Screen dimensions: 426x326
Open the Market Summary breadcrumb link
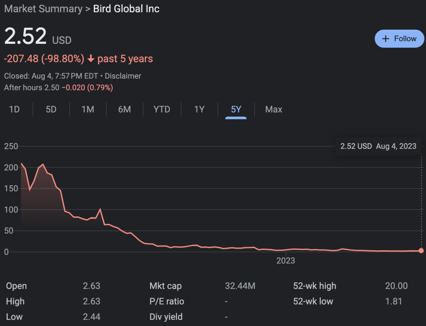[x=43, y=9]
